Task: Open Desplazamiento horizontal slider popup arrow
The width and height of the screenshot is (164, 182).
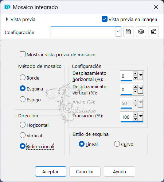Action: (141, 76)
